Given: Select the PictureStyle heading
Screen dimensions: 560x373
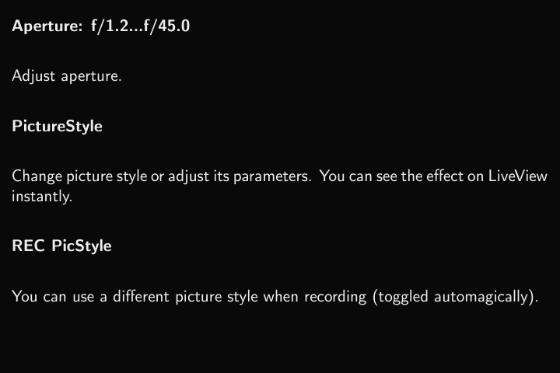Looking at the screenshot, I should point(57,126).
